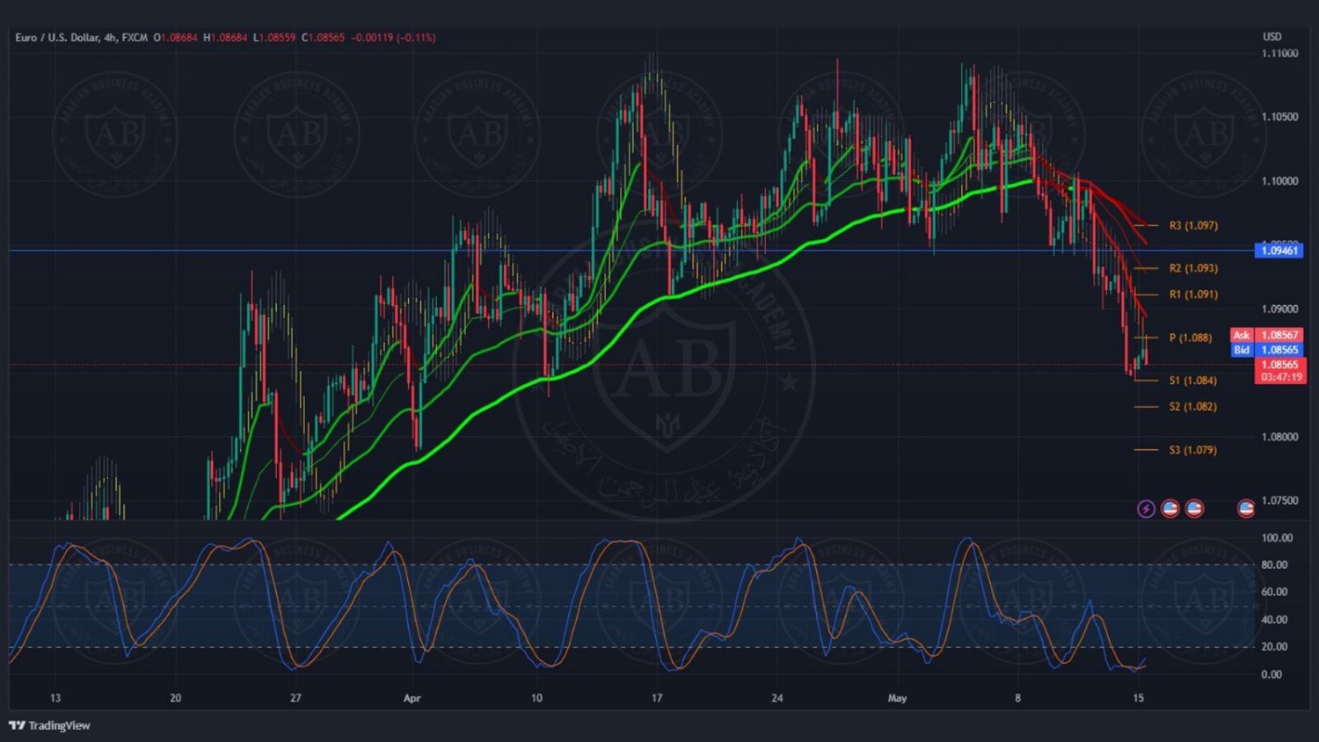Select the blue horizontal line at 1.09461

pyautogui.click(x=631, y=251)
